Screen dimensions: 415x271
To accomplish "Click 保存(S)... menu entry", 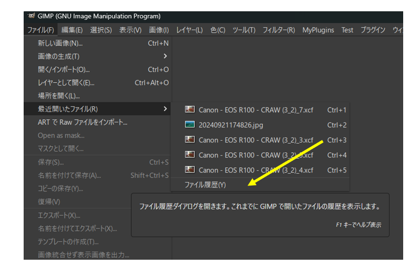I will tap(98, 162).
